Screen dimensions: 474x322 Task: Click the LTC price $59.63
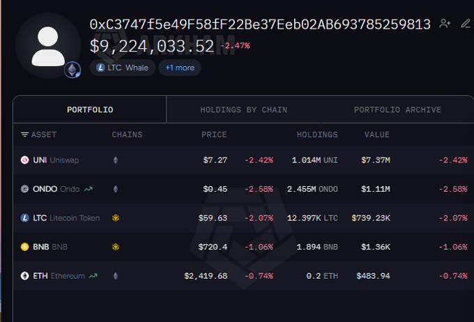coord(213,218)
